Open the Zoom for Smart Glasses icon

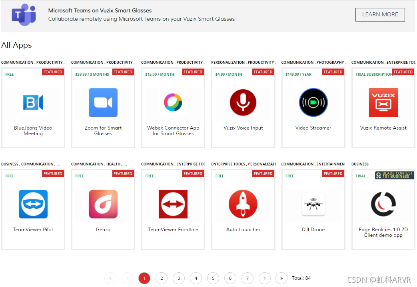point(103,102)
